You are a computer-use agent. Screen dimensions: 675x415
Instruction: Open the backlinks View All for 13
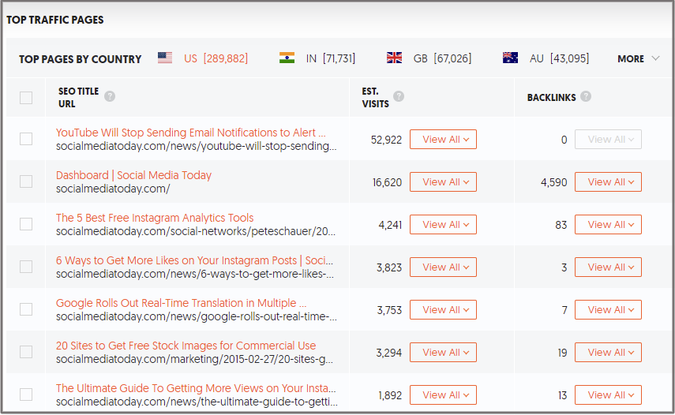click(608, 394)
